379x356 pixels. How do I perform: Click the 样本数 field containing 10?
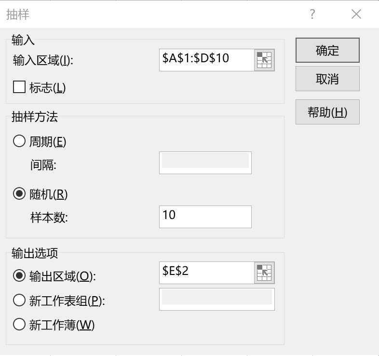tap(205, 217)
